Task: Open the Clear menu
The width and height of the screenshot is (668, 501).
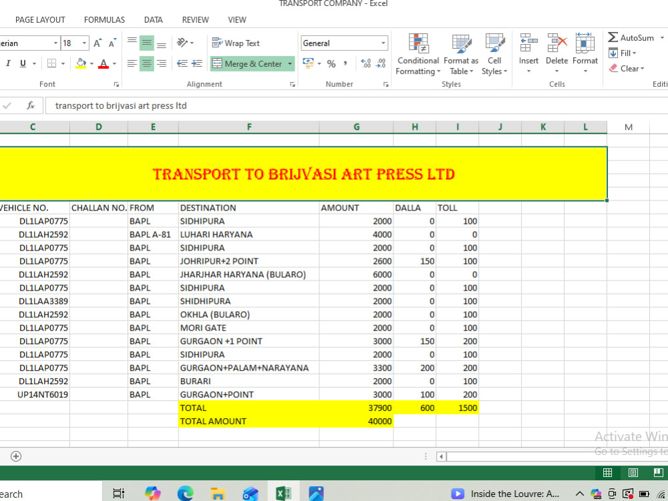Action: point(627,69)
